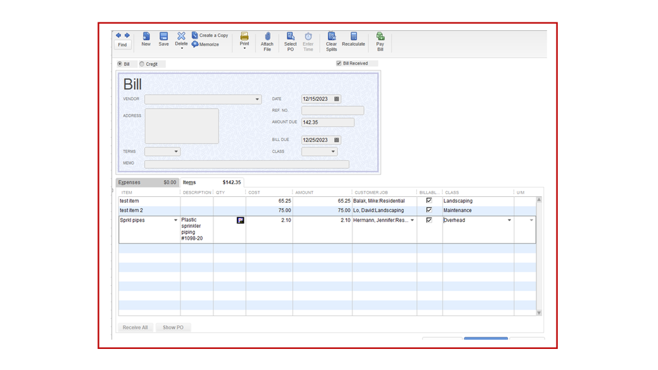Expand the Vendor dropdown
This screenshot has height=370, width=658.
[257, 99]
